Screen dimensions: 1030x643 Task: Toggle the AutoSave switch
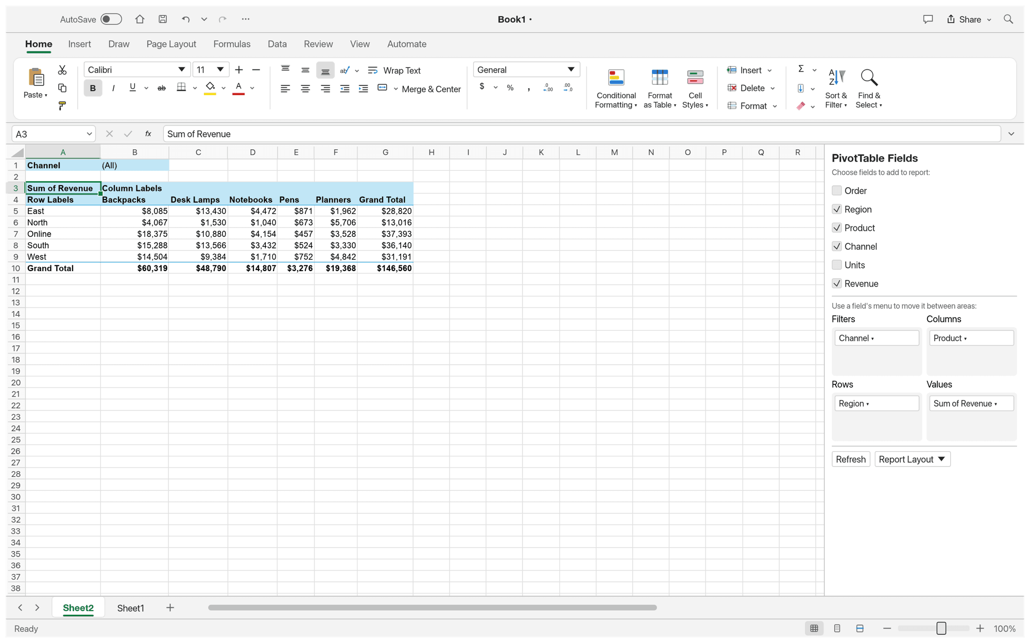(111, 19)
